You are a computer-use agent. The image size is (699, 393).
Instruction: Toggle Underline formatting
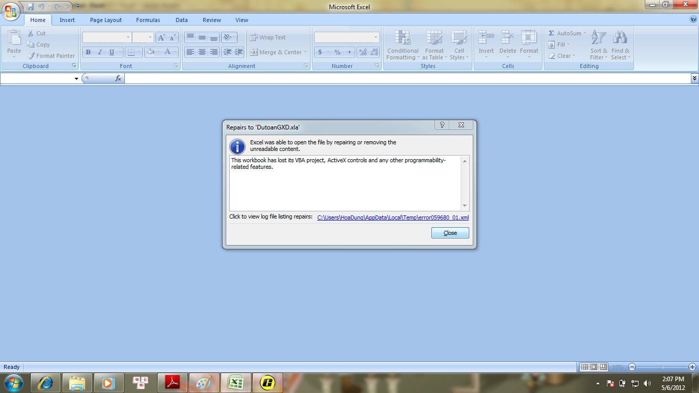pyautogui.click(x=112, y=52)
